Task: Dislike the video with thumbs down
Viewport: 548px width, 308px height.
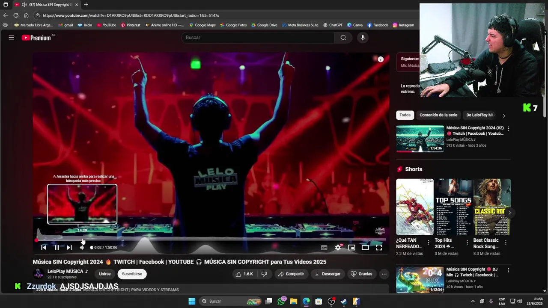Action: [264, 274]
